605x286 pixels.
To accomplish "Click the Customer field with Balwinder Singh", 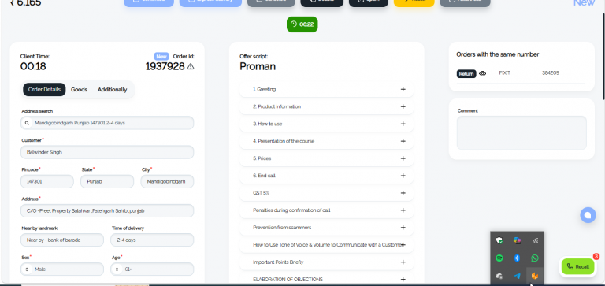I will click(x=107, y=152).
